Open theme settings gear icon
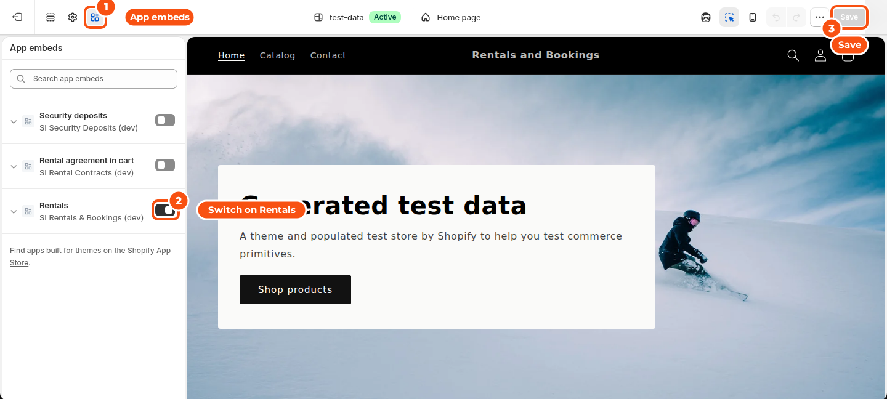This screenshot has width=887, height=399. (x=73, y=17)
